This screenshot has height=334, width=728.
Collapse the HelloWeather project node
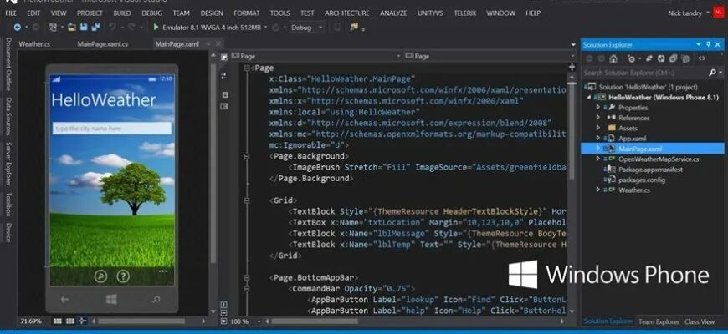point(589,98)
